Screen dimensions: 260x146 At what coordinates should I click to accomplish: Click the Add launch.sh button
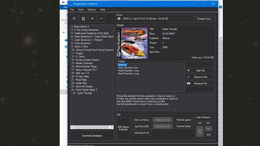point(141,133)
